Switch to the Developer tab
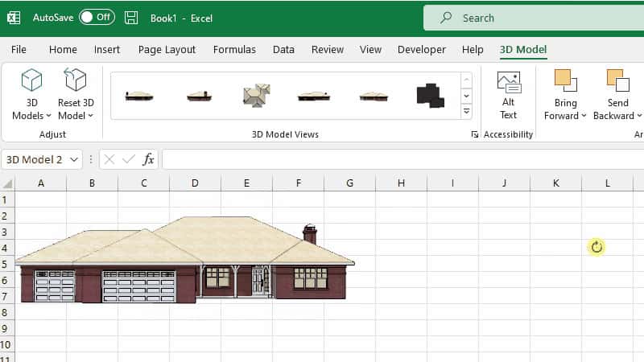Viewport: 644px width, 362px height. 421,50
